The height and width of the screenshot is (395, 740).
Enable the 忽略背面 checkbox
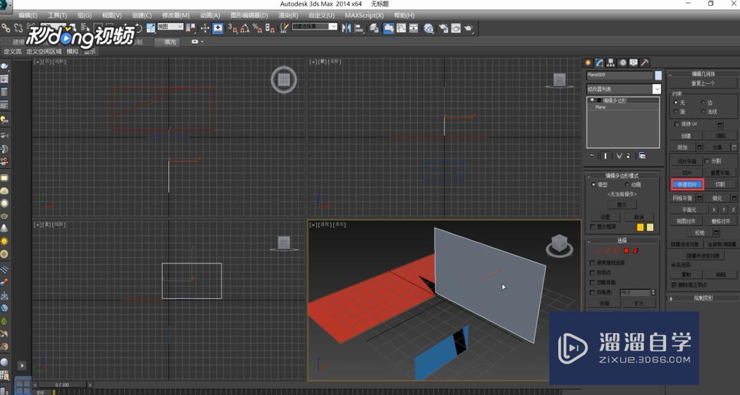pyautogui.click(x=592, y=282)
